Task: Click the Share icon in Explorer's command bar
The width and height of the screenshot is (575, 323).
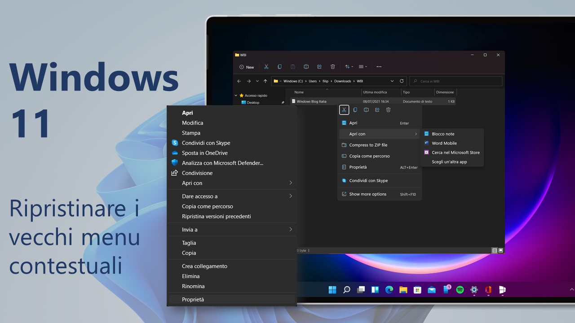Action: (319, 67)
